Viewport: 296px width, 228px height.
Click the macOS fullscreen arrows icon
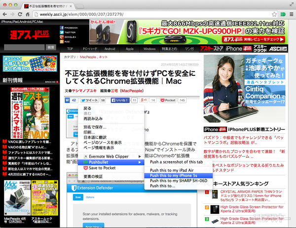292,5
